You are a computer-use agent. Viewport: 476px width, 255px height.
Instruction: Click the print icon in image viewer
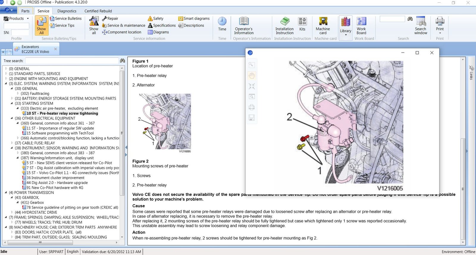[x=252, y=107]
